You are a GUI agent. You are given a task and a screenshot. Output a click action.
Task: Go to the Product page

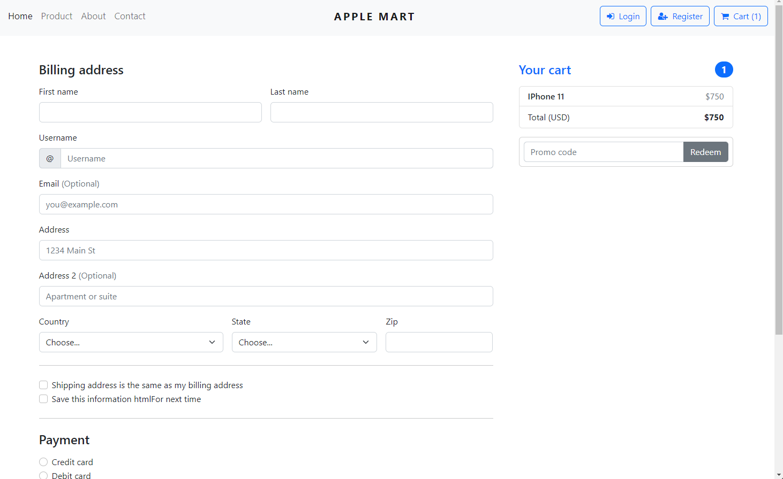[57, 16]
